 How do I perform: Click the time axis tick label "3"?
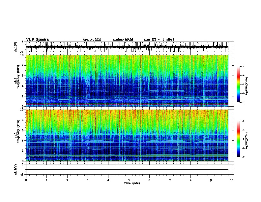tap(88, 180)
